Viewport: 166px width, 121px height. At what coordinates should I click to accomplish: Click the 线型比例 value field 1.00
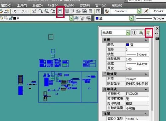click(137, 59)
